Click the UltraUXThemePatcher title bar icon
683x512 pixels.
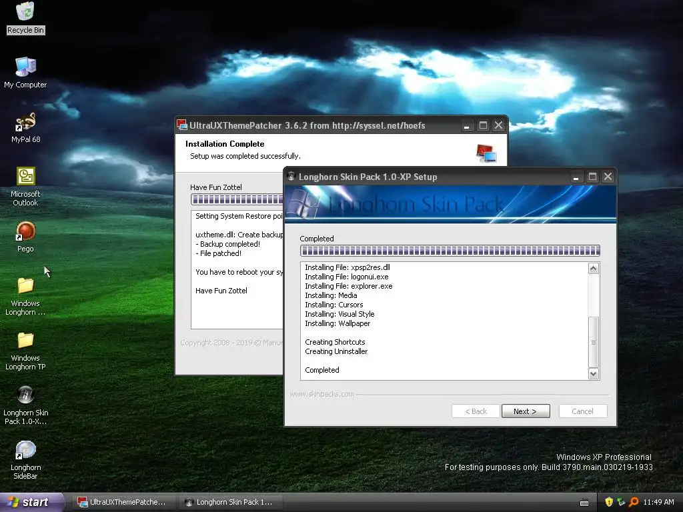182,125
